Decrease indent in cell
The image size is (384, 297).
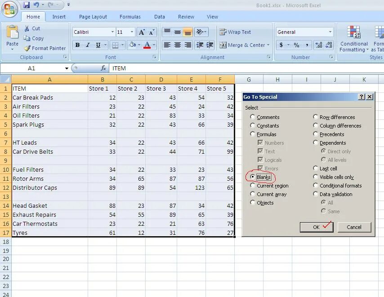200,45
